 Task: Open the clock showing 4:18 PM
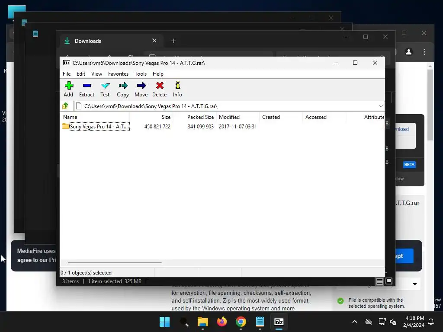point(414,322)
